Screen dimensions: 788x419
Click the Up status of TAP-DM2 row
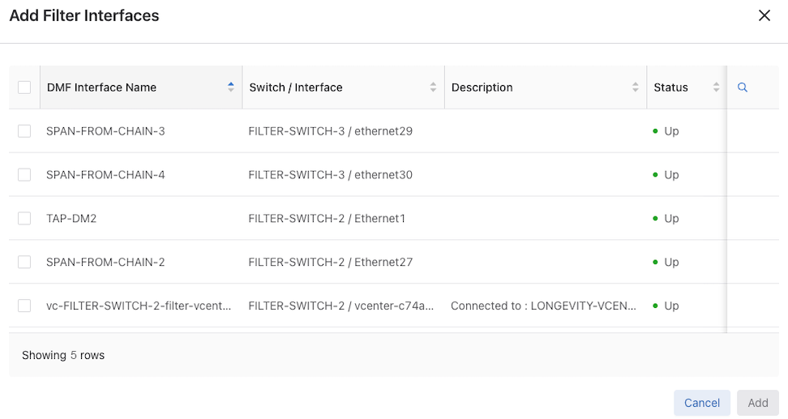click(670, 219)
